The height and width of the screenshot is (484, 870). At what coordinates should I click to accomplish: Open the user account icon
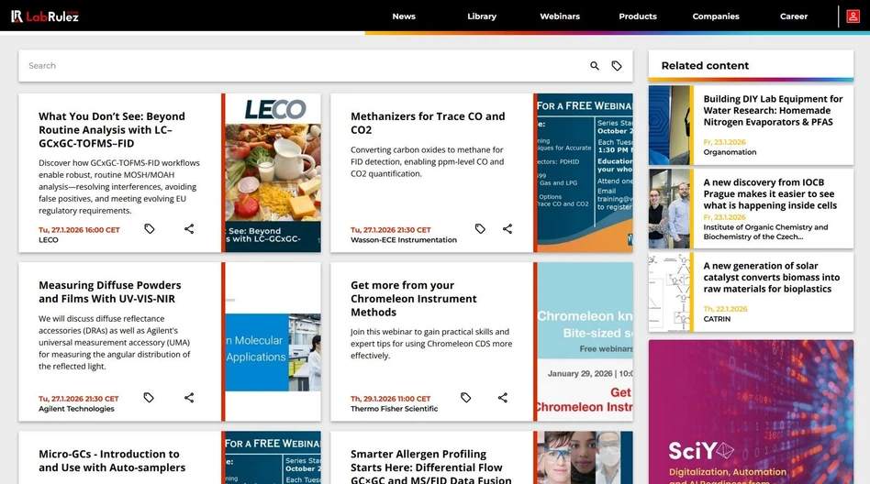pos(853,16)
